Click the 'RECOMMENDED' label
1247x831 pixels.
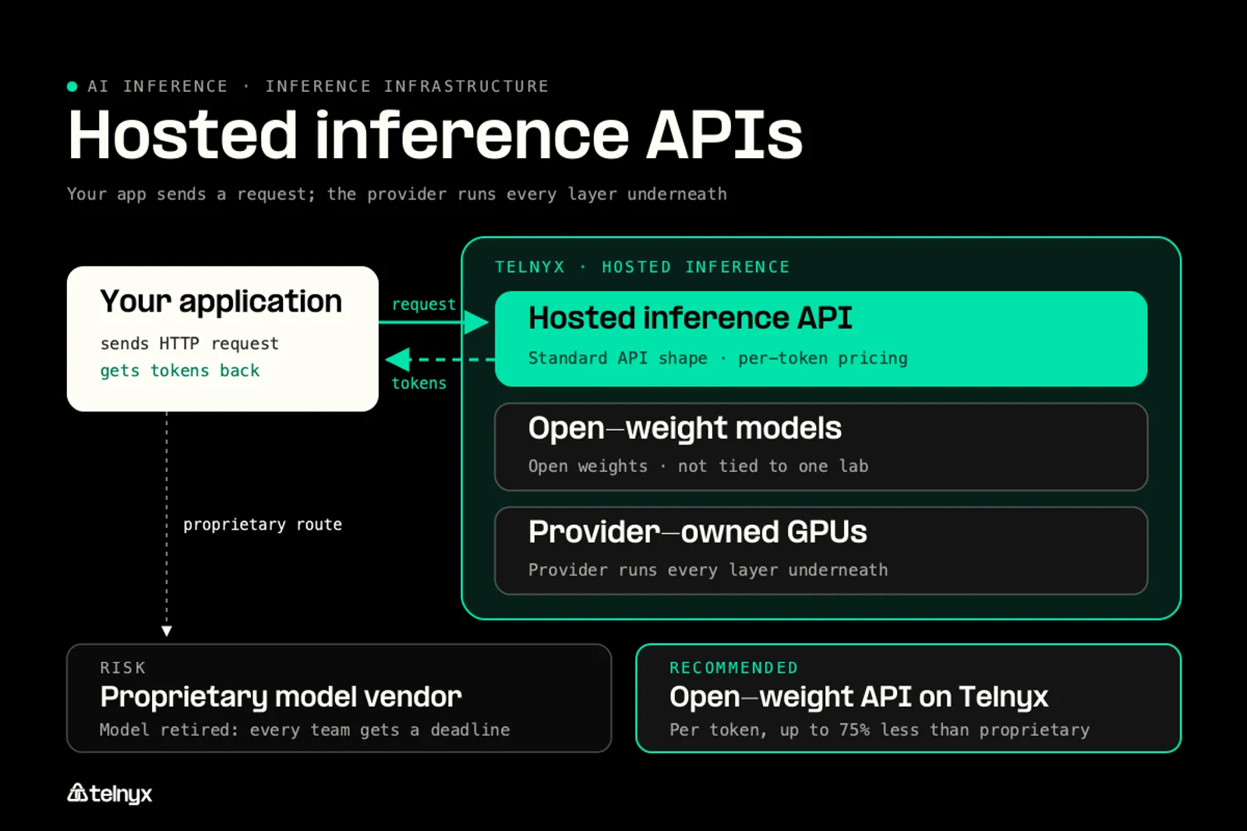(733, 667)
